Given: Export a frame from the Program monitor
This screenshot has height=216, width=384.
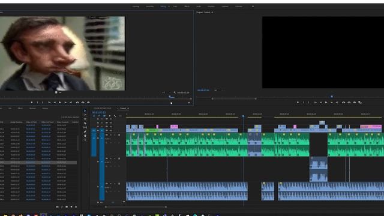Looking at the screenshot, I should point(355,103).
